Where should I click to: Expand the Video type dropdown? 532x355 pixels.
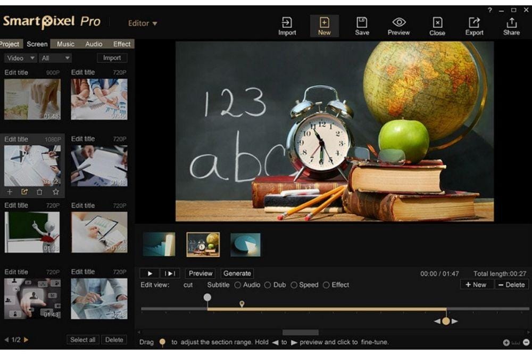point(20,58)
